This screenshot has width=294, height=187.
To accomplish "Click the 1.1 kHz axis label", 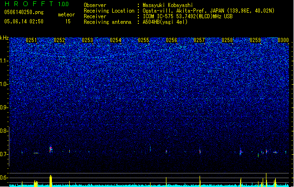I will pyautogui.click(x=4, y=61).
